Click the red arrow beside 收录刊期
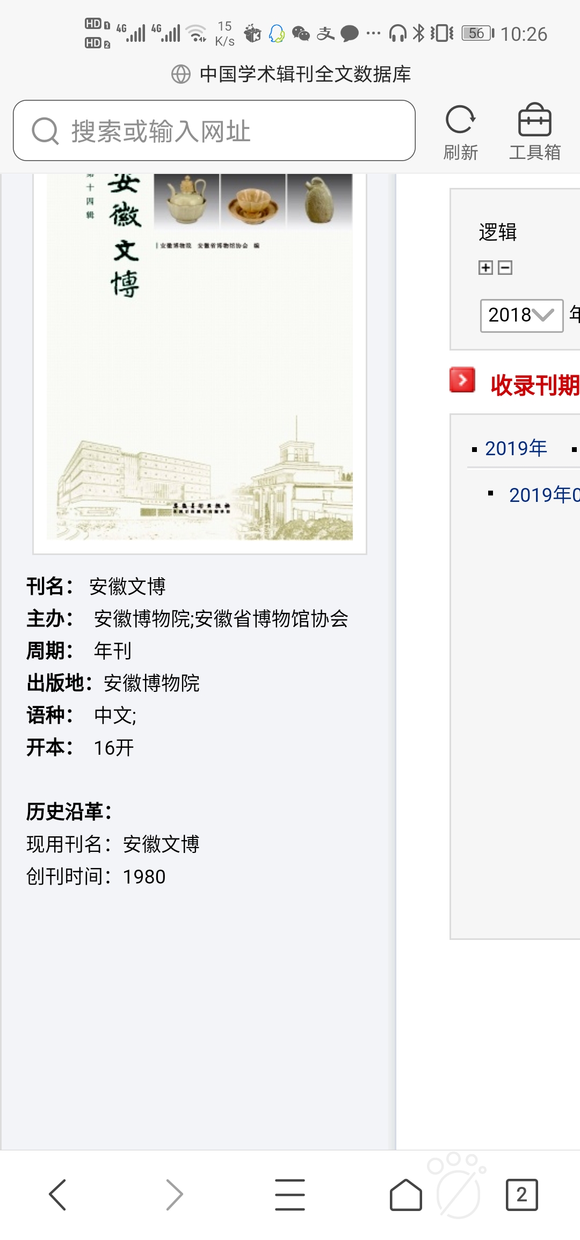The image size is (580, 1240). 462,380
